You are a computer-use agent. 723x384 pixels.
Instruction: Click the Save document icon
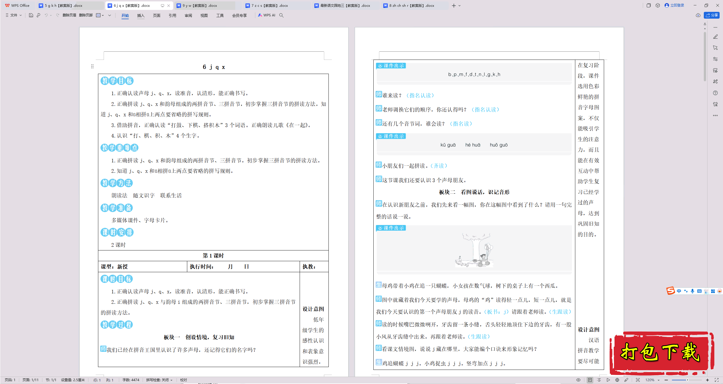[31, 15]
